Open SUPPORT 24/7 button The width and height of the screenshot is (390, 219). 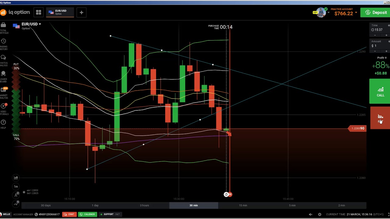pos(110,214)
